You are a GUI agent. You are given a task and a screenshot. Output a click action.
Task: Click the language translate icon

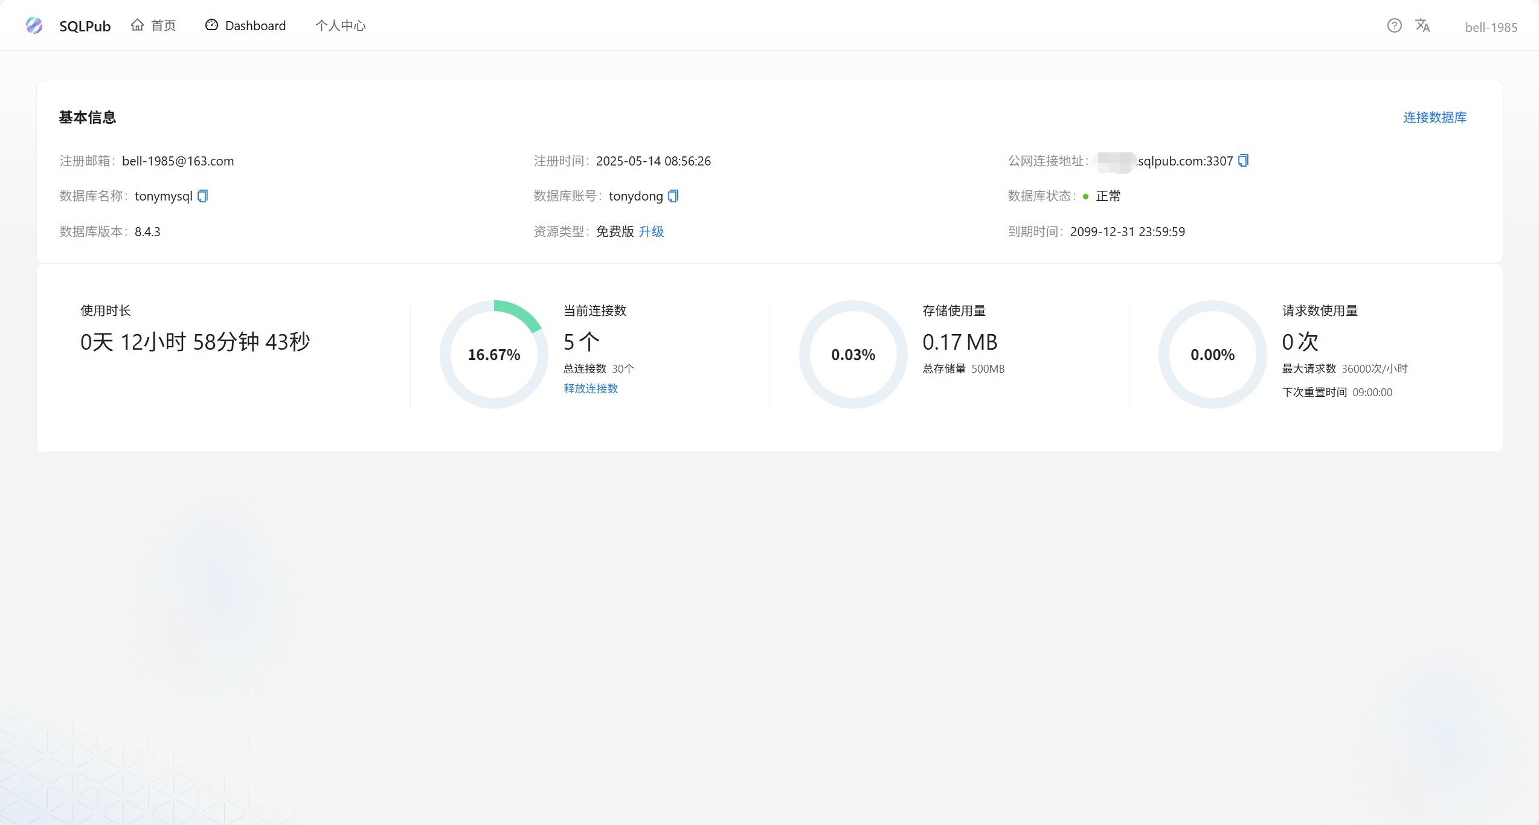pos(1422,25)
